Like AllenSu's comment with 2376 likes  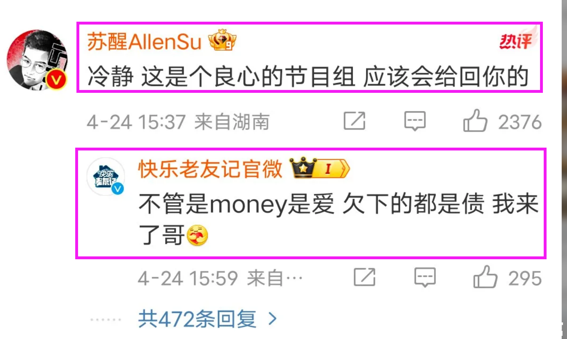coord(475,121)
